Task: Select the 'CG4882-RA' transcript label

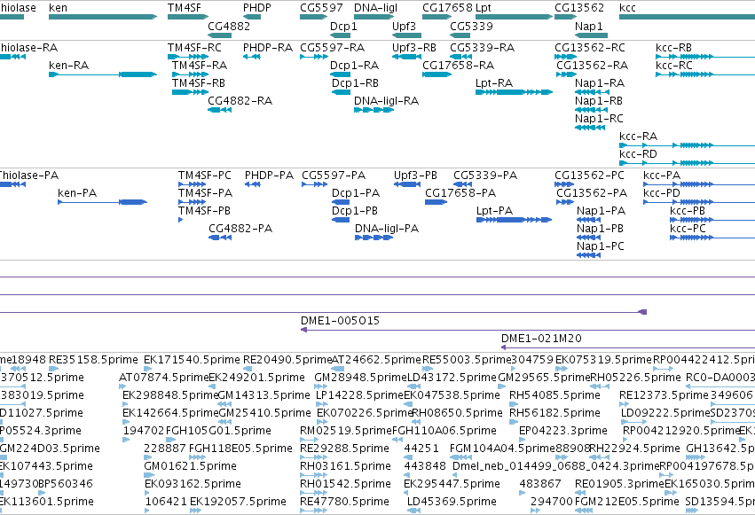Action: (240, 101)
